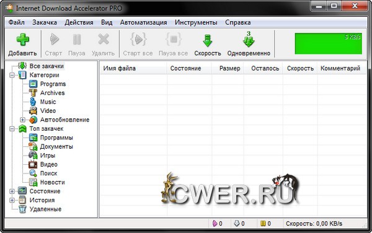Click the Документы icon
372x233 pixels.
[33, 146]
